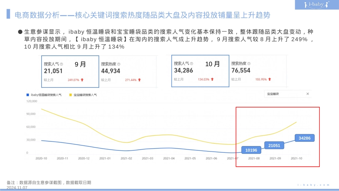The height and width of the screenshot is (191, 339).
Task: Click the 9 月 month label
Action: (80, 64)
